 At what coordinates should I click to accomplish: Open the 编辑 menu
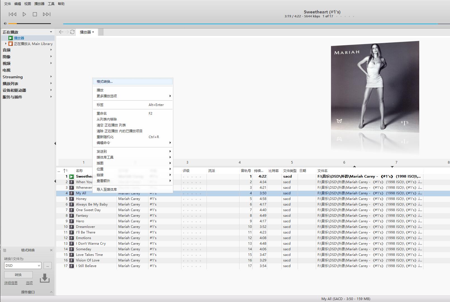[18, 4]
